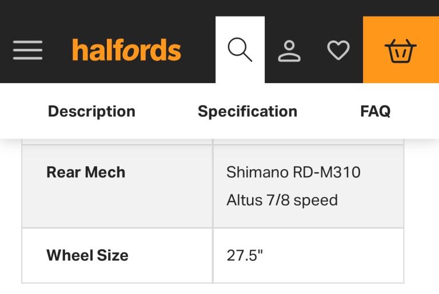The image size is (439, 294).
Task: Click the word Size in Wheel Size
Action: click(x=112, y=255)
